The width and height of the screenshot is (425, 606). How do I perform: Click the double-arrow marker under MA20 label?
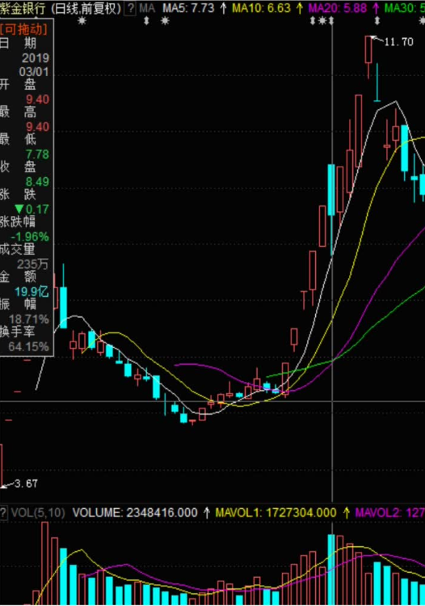[x=313, y=21]
